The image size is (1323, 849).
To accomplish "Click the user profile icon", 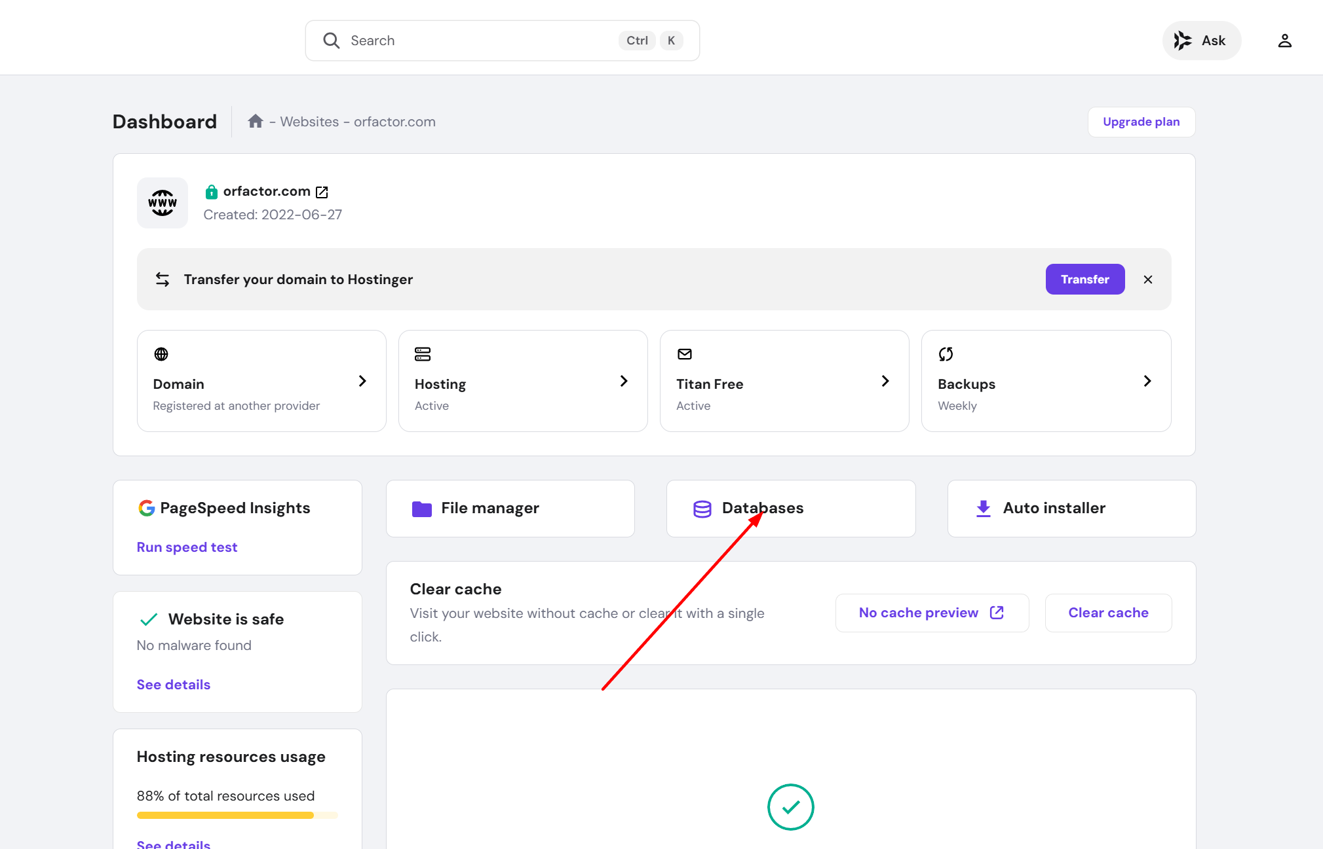I will tap(1284, 41).
